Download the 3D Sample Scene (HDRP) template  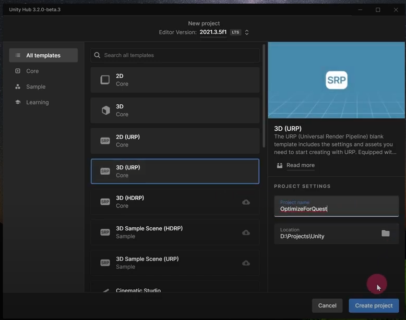coord(246,232)
